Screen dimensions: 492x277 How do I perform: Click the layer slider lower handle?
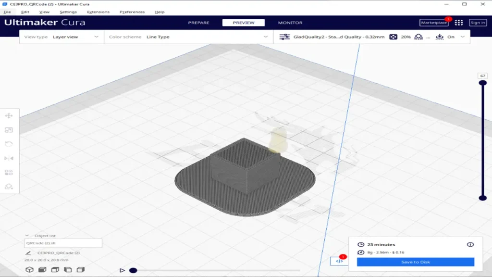click(x=482, y=198)
